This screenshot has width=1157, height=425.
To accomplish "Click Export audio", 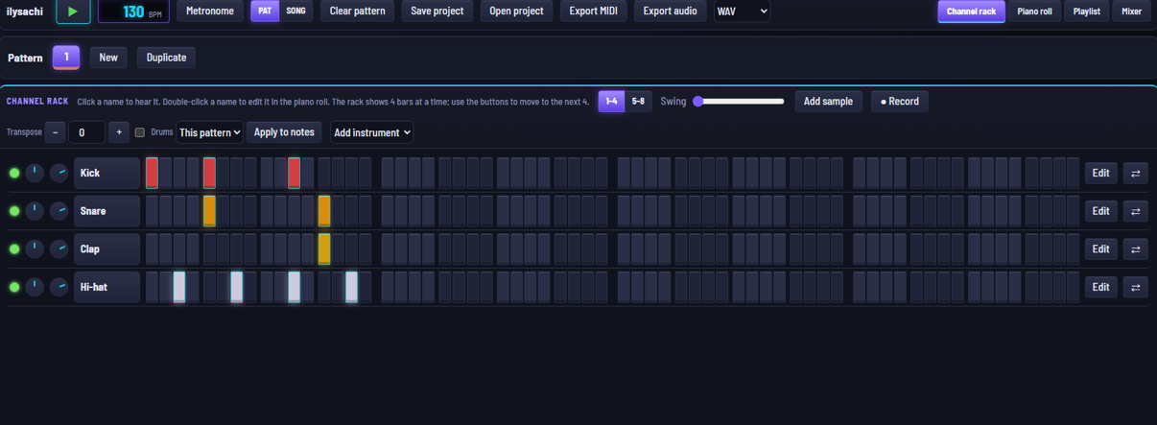I will pyautogui.click(x=671, y=12).
